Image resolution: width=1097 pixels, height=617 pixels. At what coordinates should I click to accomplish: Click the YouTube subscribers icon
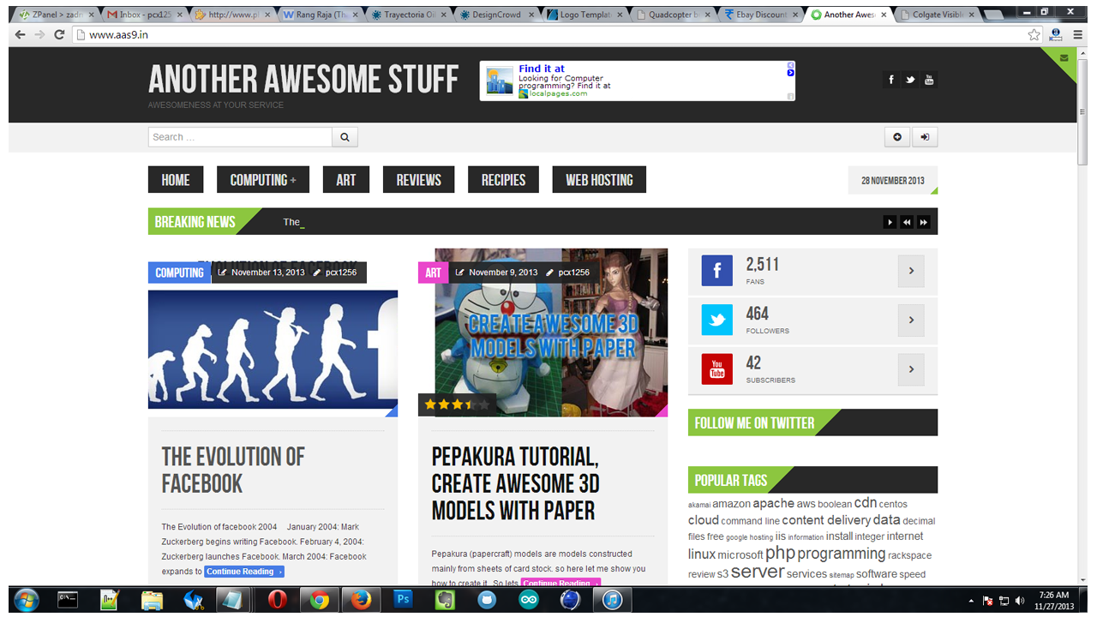coord(717,369)
